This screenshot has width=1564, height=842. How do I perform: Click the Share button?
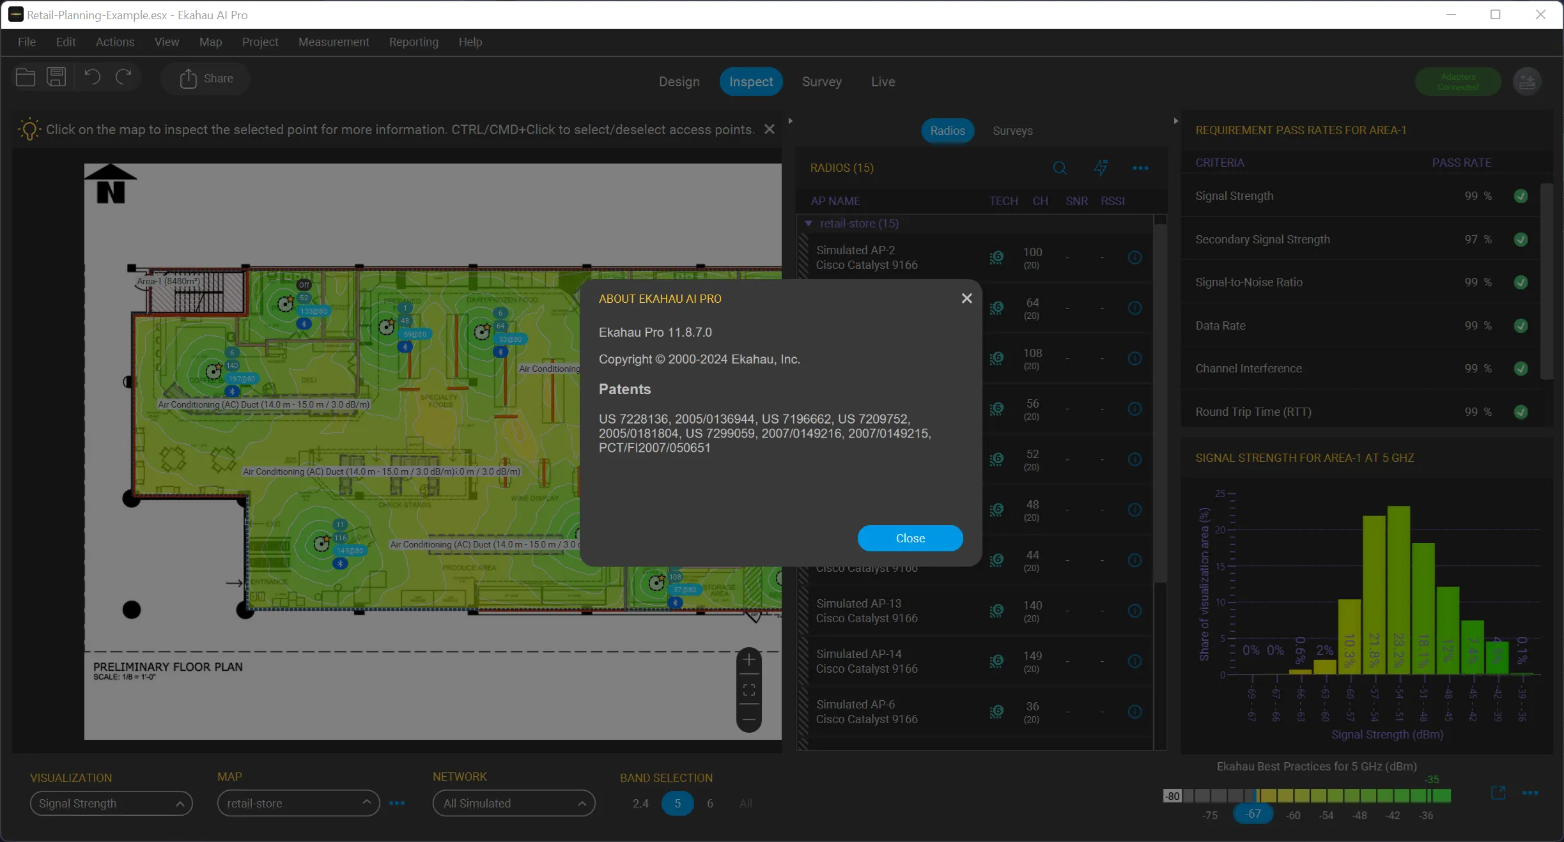pos(206,79)
